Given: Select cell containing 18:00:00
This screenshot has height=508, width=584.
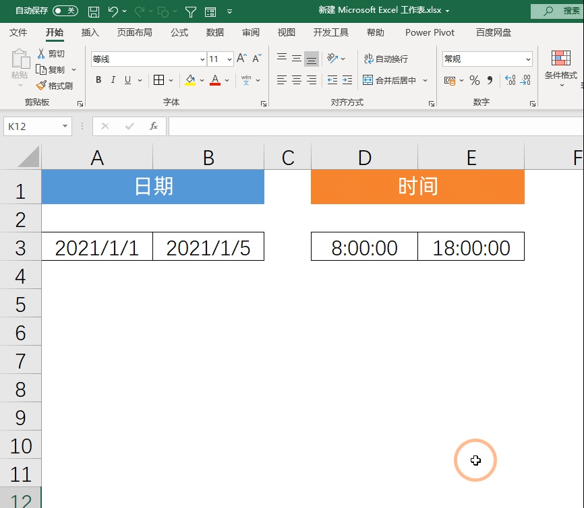Looking at the screenshot, I should [x=471, y=247].
